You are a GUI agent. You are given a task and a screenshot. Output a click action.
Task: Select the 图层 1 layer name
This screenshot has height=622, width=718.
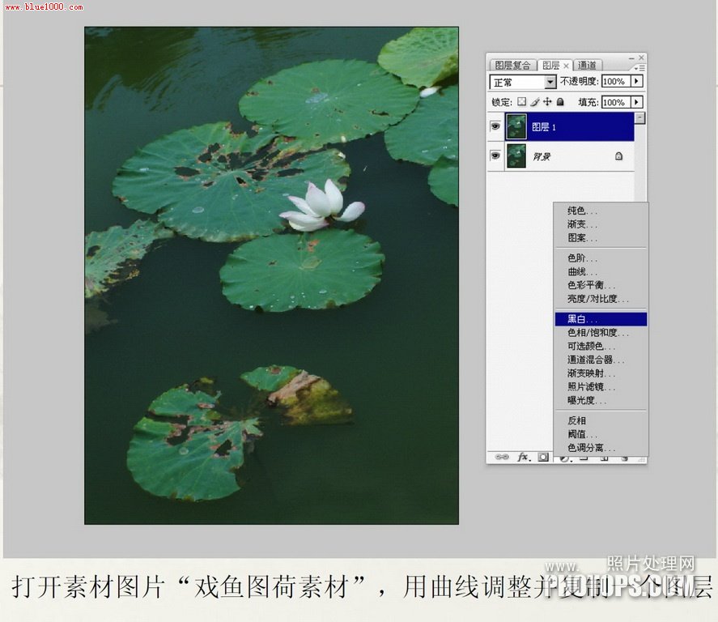point(543,127)
